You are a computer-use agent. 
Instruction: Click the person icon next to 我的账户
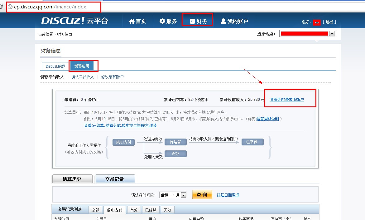click(x=223, y=21)
